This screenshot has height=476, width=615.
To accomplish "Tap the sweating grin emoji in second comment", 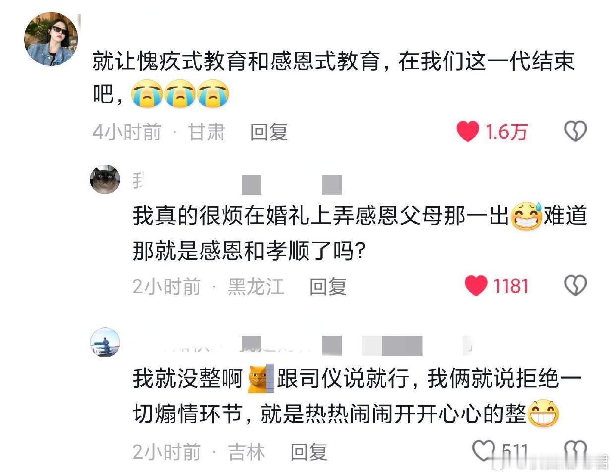I will click(526, 216).
